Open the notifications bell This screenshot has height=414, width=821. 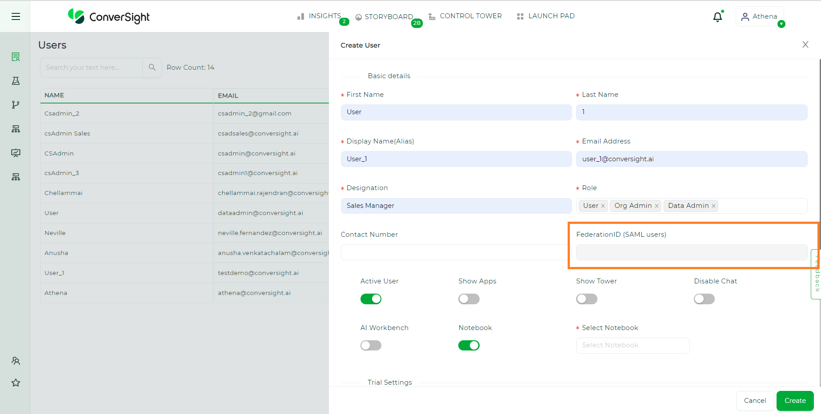[717, 16]
